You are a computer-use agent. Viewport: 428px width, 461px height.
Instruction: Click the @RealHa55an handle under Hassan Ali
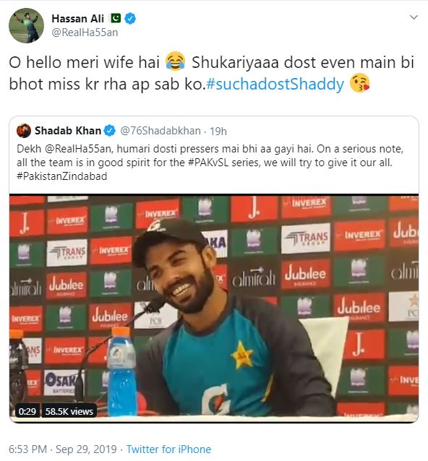coord(85,33)
